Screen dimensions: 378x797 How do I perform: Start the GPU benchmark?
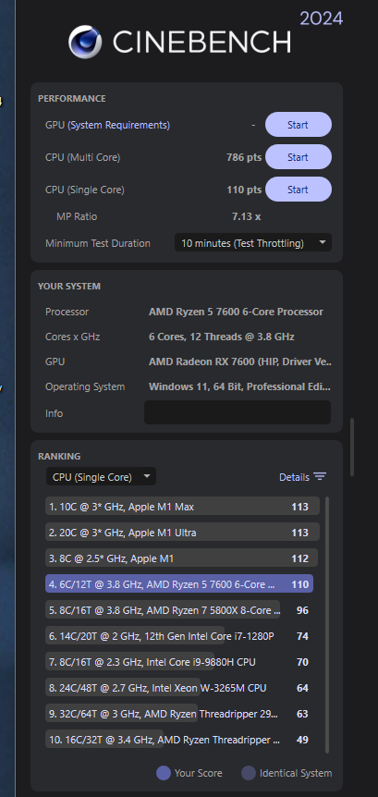click(299, 125)
